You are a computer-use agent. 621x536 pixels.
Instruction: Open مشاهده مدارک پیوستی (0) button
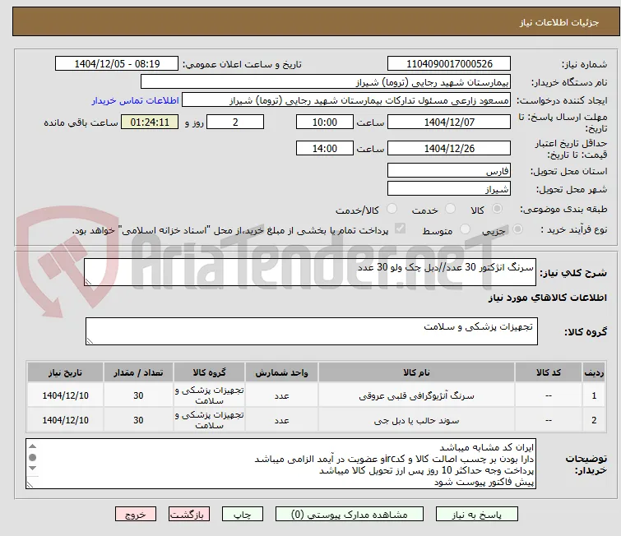pos(350,515)
